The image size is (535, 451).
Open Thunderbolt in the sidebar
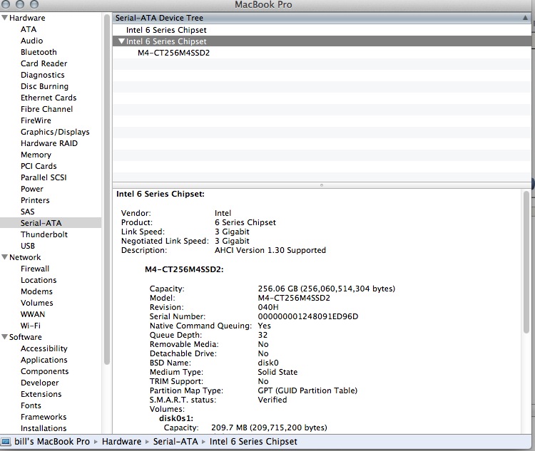[44, 234]
